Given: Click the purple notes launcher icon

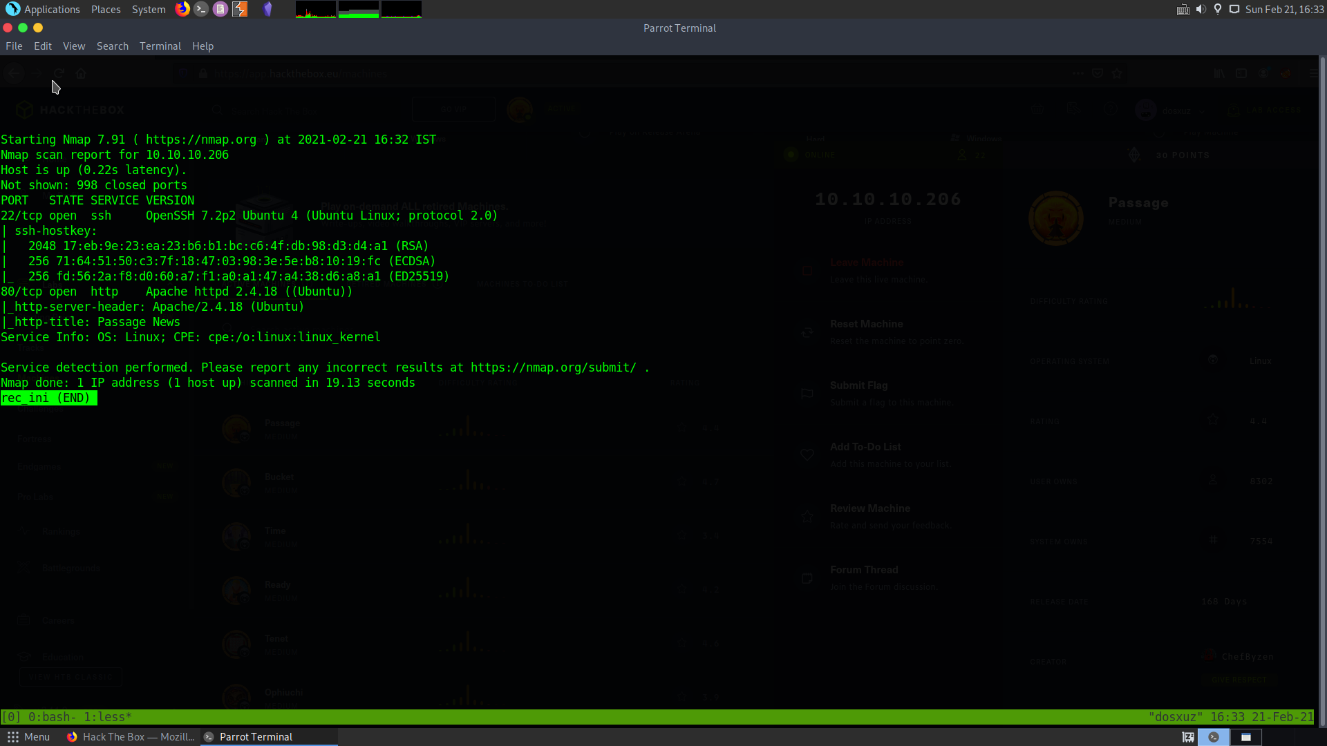Looking at the screenshot, I should pyautogui.click(x=220, y=9).
